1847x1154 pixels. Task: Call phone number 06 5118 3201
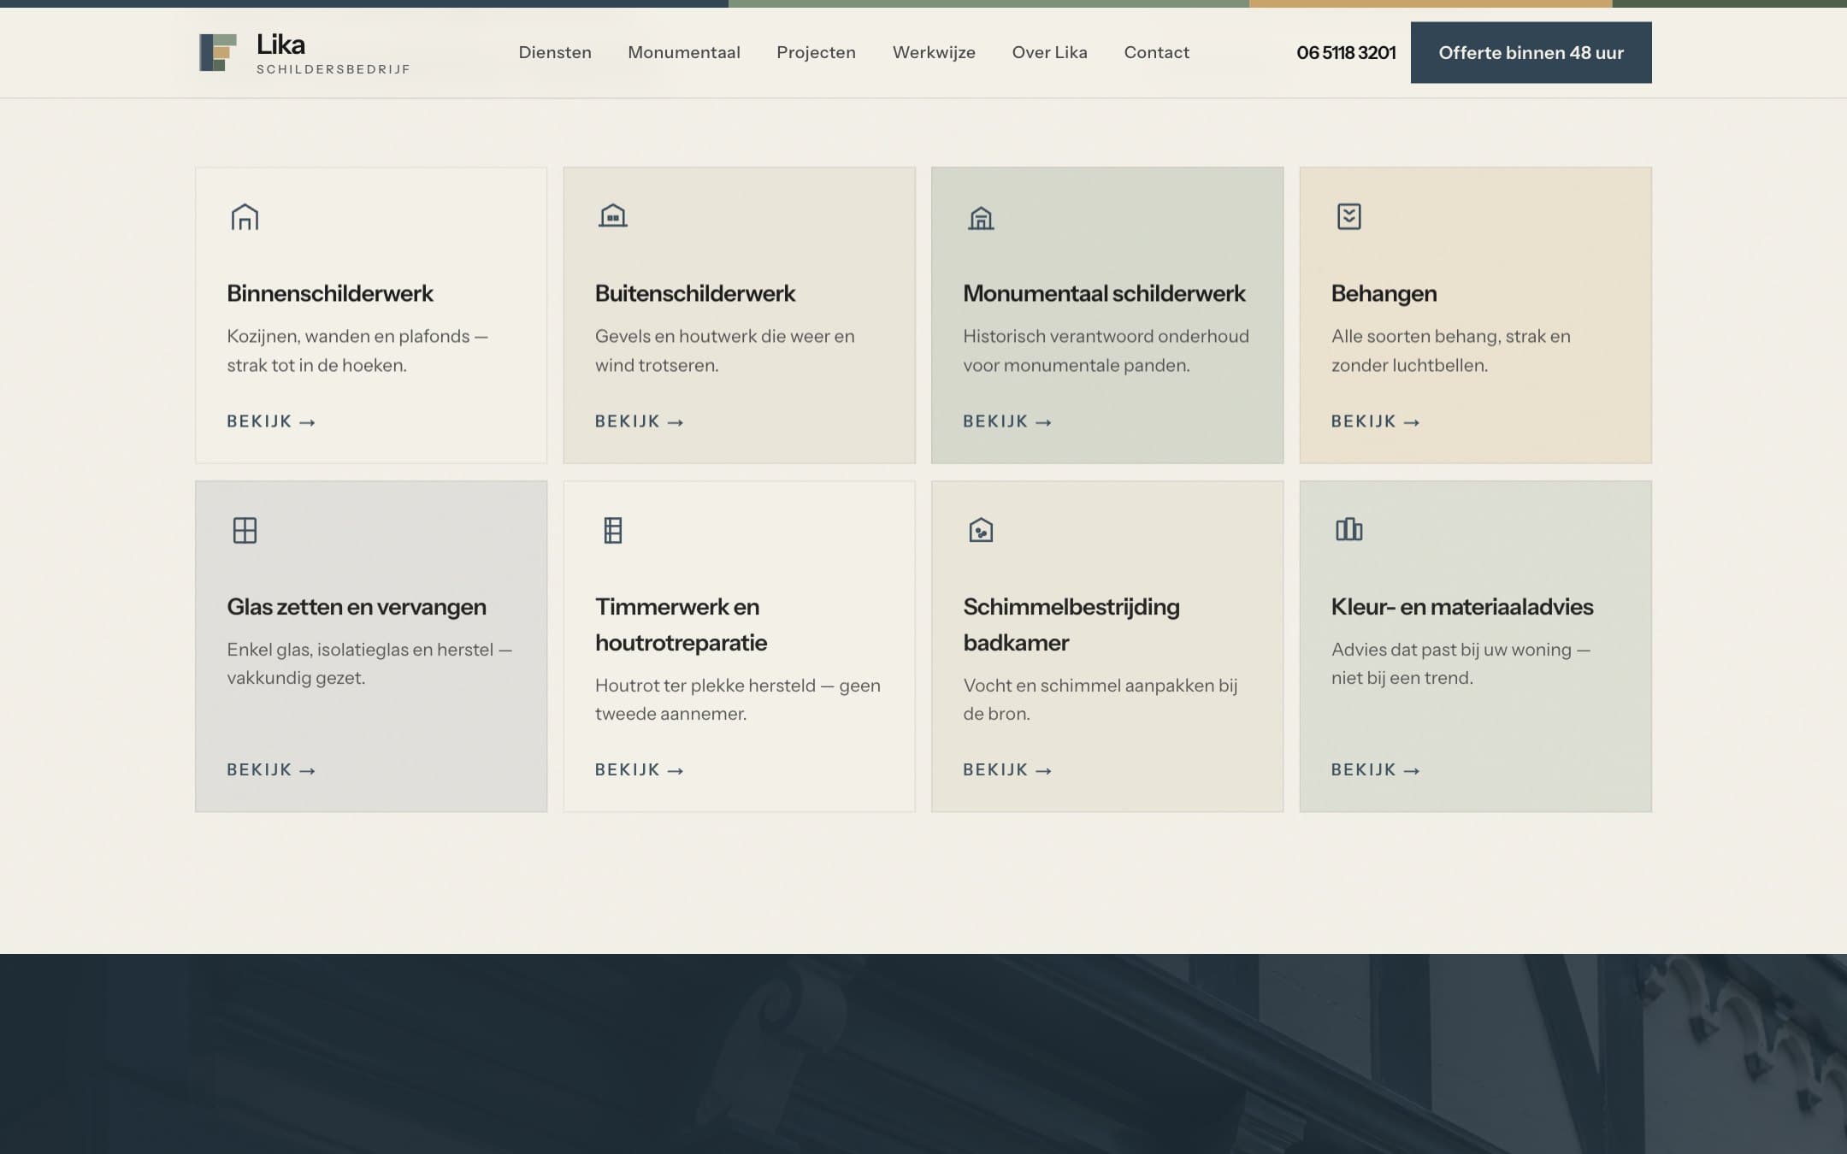1346,52
